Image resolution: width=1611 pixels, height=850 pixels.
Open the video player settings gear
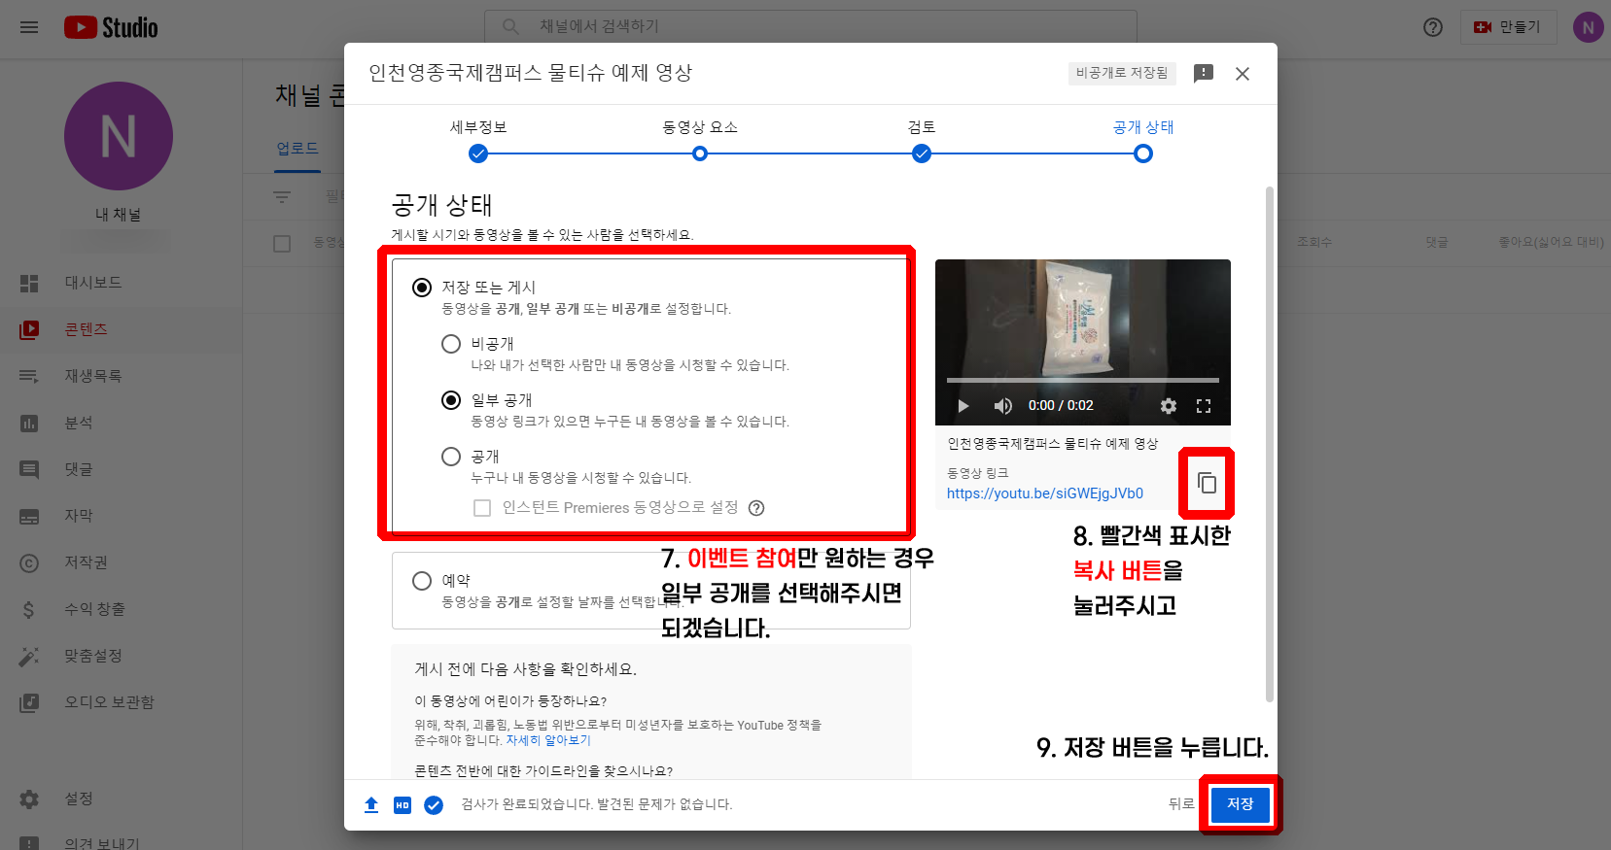point(1169,406)
